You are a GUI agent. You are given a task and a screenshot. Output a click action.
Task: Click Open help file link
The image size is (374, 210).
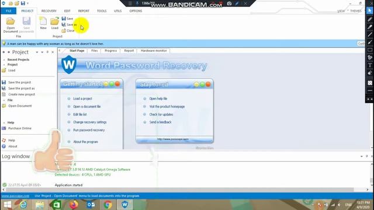(158, 99)
